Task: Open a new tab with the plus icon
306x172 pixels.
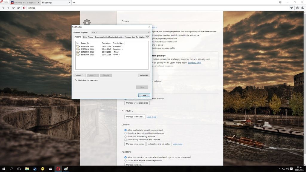Action: click(x=74, y=2)
